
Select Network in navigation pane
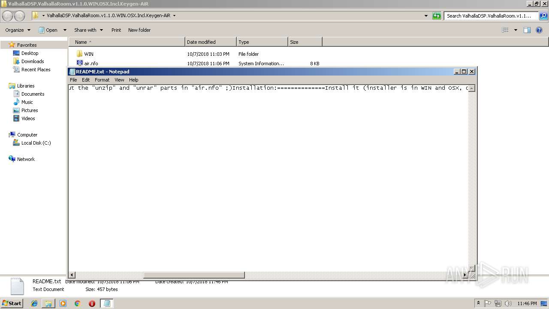point(26,159)
